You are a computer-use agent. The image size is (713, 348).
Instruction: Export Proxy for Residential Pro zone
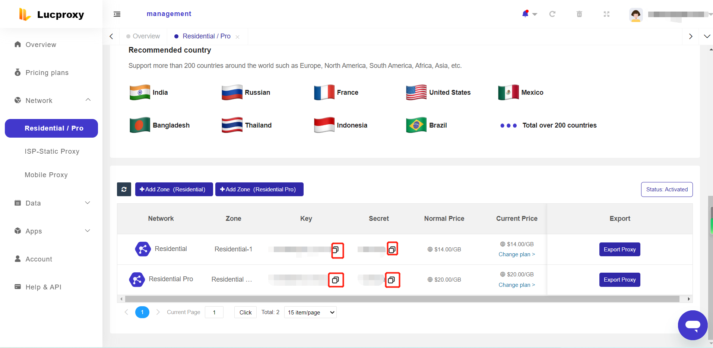619,280
